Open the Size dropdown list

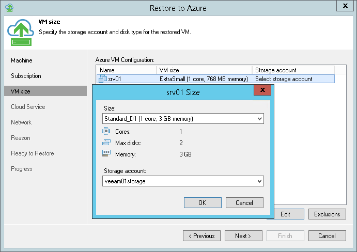coord(259,119)
